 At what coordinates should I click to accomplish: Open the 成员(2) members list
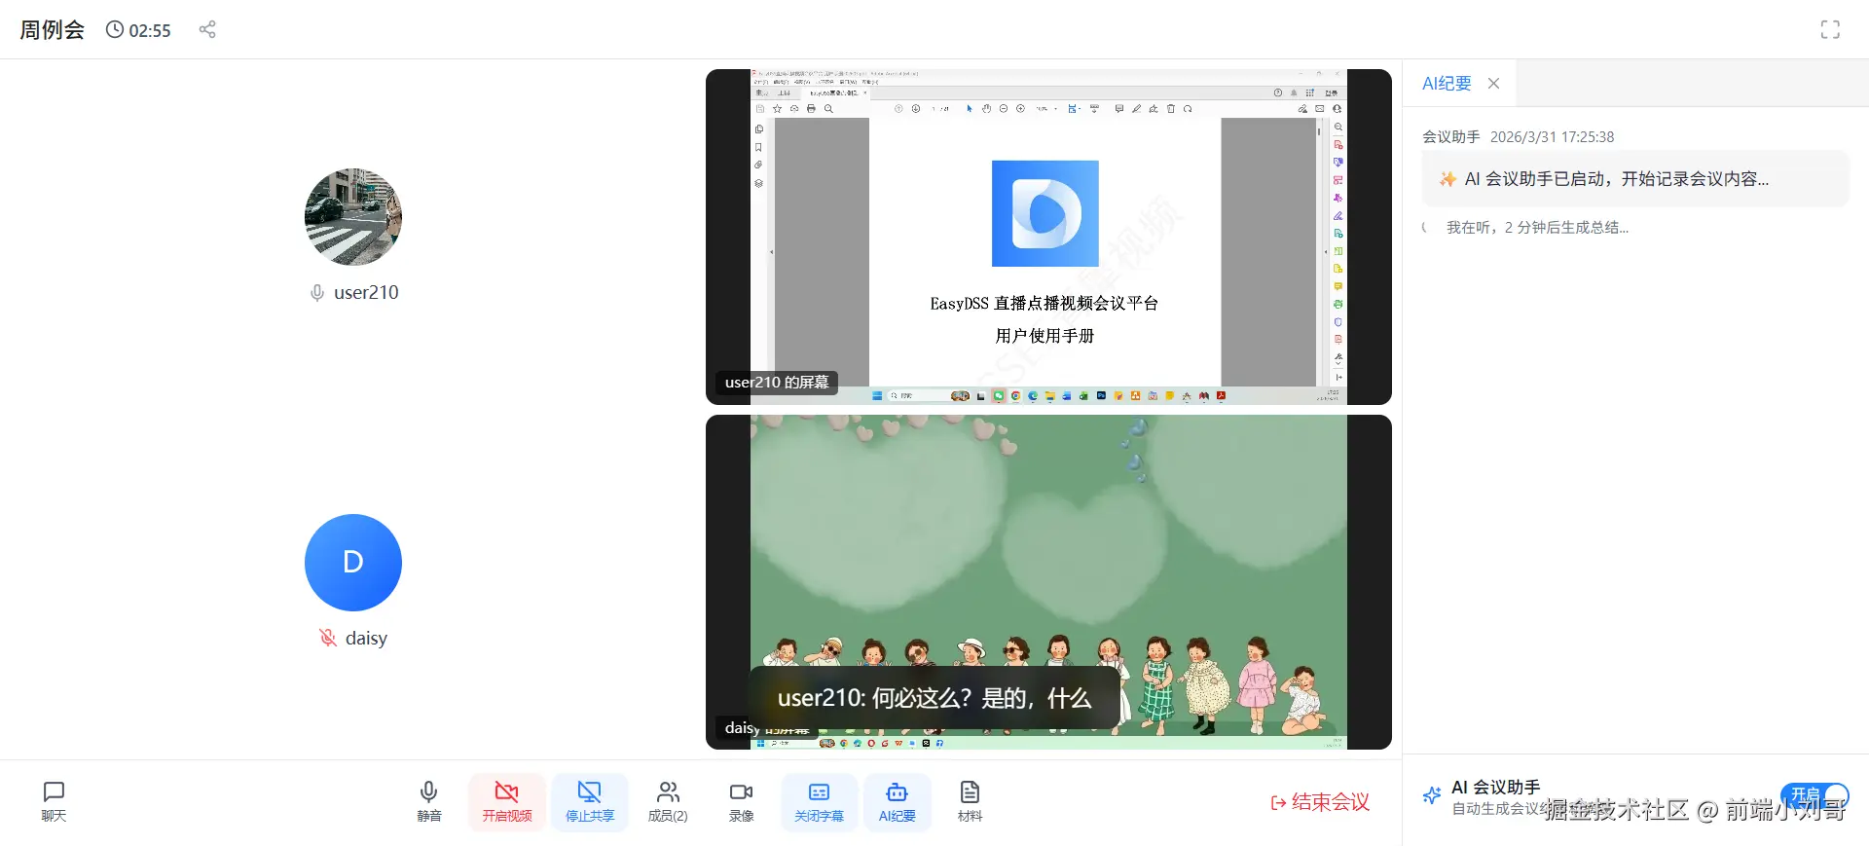tap(668, 802)
